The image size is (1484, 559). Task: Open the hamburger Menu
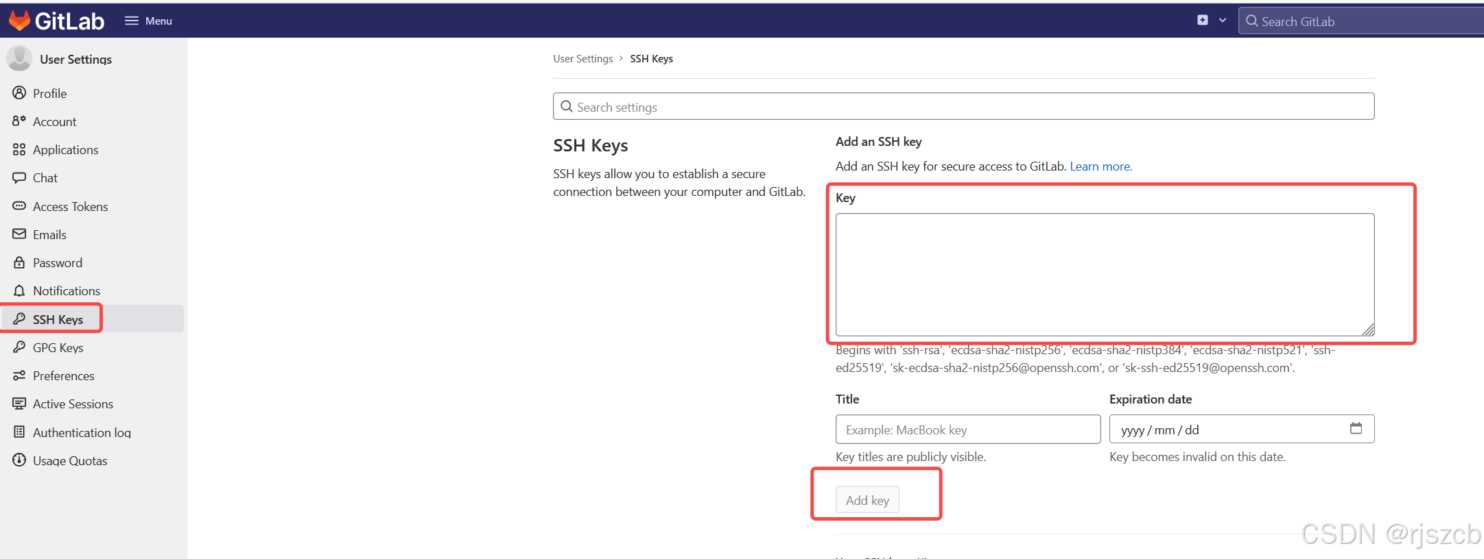click(148, 21)
